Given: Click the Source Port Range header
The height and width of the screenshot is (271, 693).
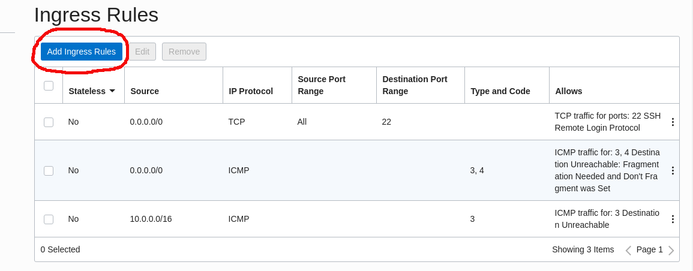Looking at the screenshot, I should [x=322, y=85].
